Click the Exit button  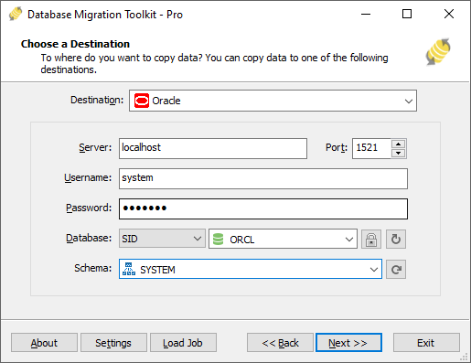click(x=426, y=343)
